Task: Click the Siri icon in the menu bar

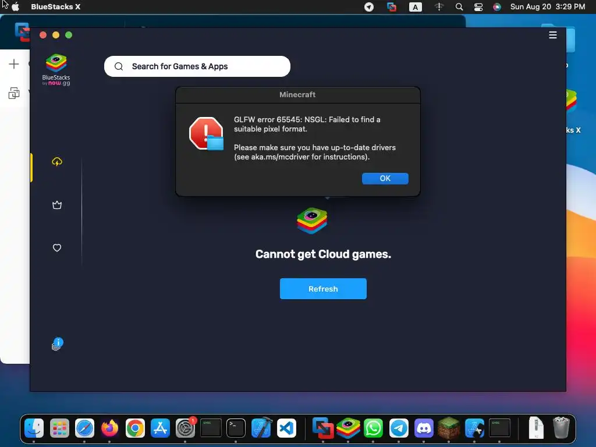Action: click(x=497, y=7)
